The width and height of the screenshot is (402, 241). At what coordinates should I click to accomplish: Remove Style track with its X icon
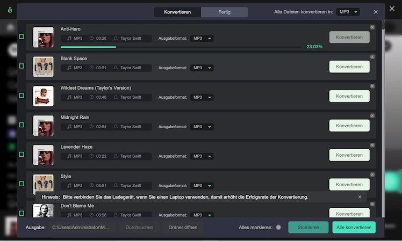[x=372, y=175]
